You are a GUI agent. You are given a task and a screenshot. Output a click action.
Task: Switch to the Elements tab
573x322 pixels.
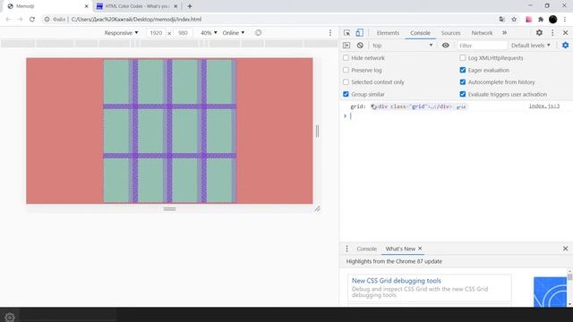point(388,33)
